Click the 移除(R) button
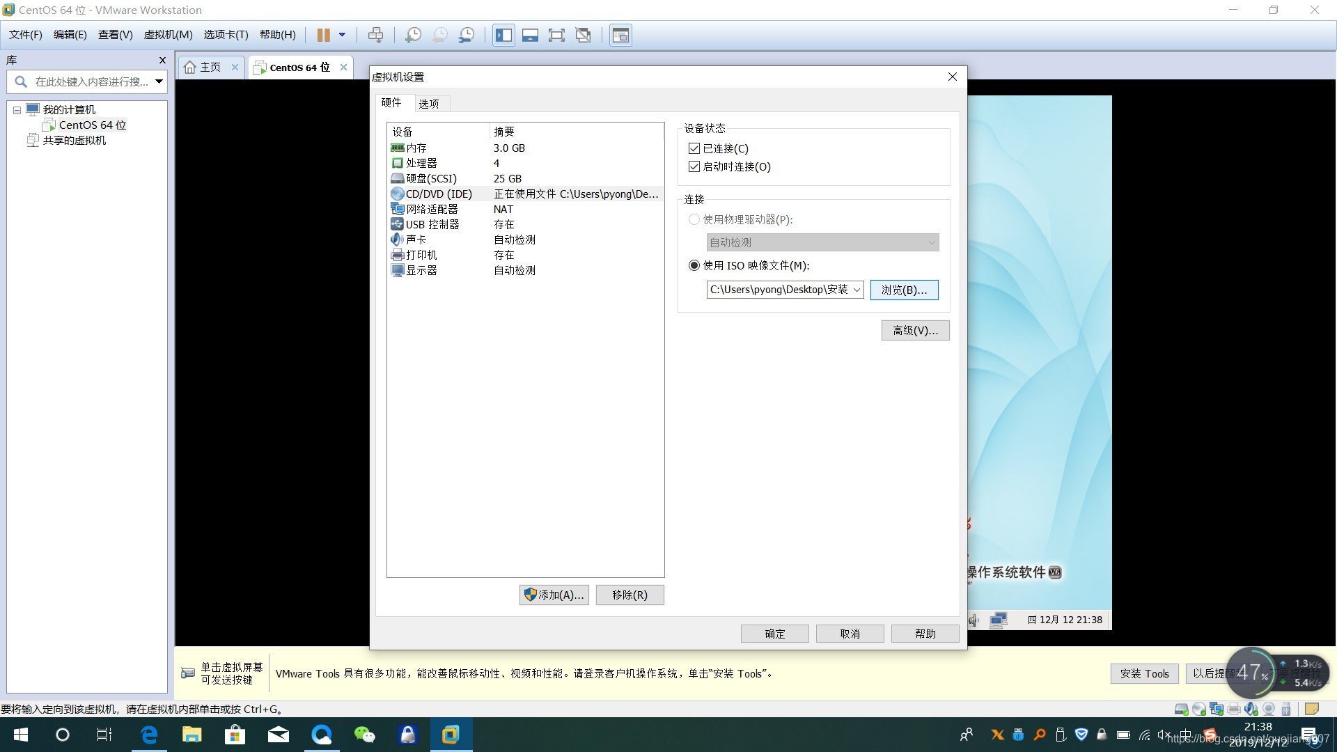This screenshot has height=752, width=1337. (x=630, y=595)
